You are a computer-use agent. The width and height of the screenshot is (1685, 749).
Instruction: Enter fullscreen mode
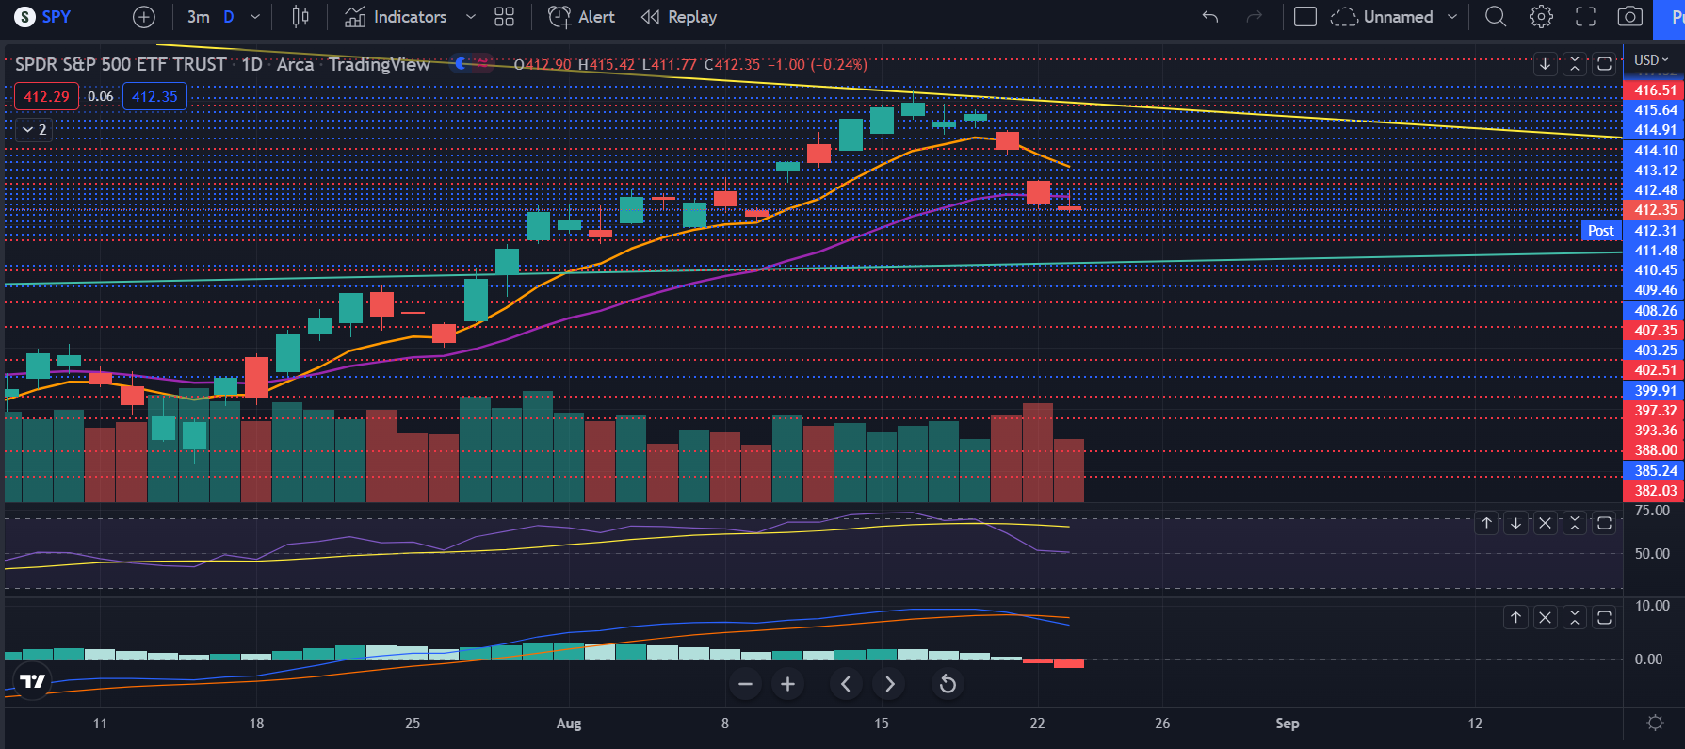click(1586, 17)
